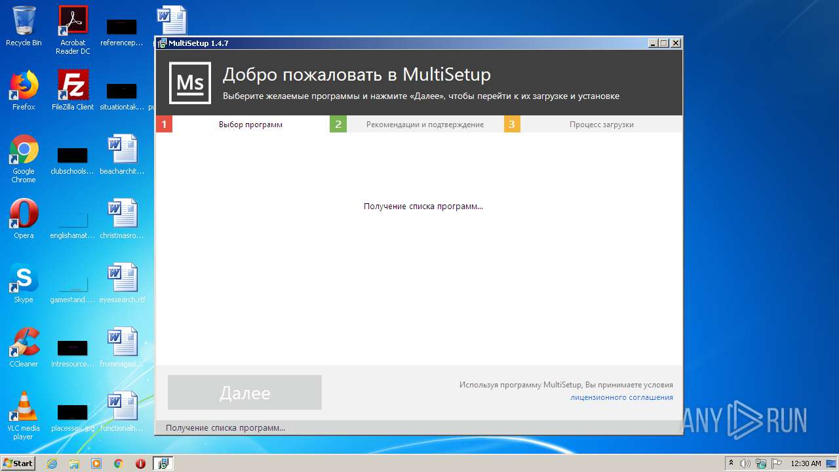This screenshot has width=839, height=472.
Task: Open functionalh... Word document
Action: pyautogui.click(x=122, y=412)
